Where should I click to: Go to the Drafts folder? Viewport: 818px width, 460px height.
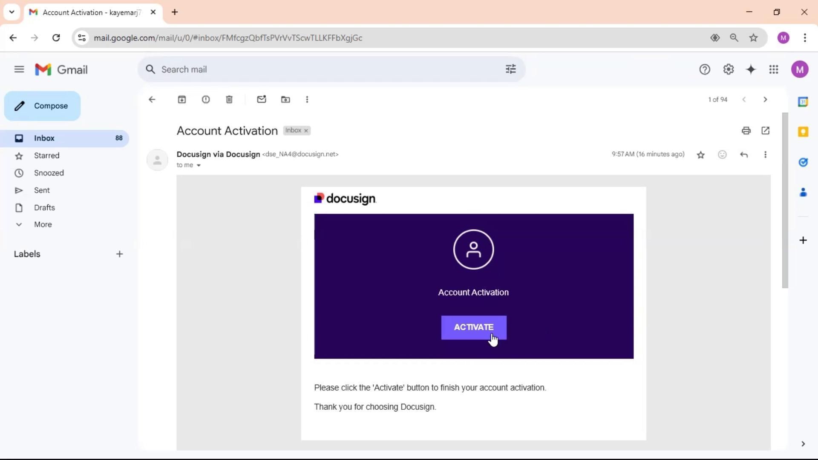[x=44, y=207]
